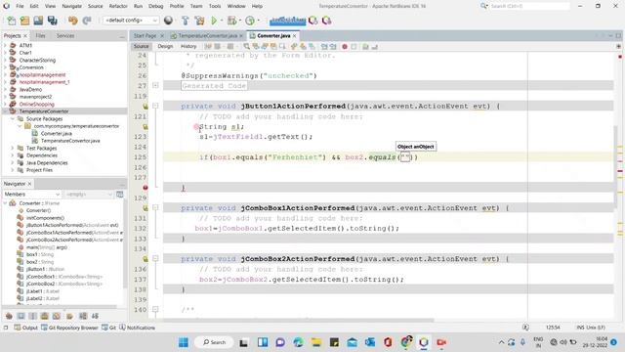This screenshot has height=352, width=625.
Task: Open the Refactor menu
Action: click(118, 6)
